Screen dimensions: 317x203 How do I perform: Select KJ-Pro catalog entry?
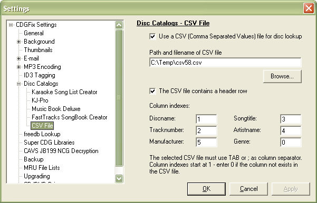click(x=40, y=100)
